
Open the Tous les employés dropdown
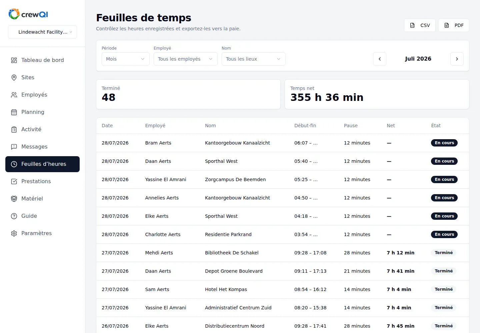point(186,59)
